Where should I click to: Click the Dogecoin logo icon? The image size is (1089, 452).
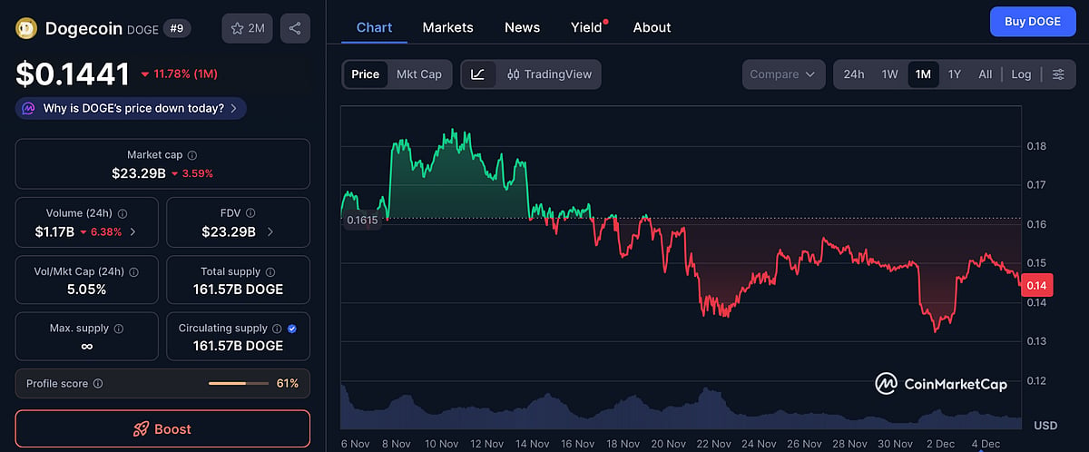26,28
